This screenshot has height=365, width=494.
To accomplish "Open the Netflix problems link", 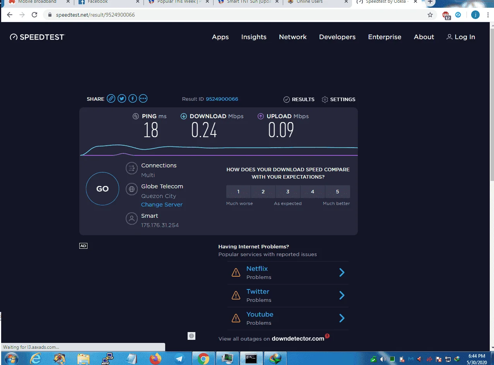I will click(x=257, y=269).
